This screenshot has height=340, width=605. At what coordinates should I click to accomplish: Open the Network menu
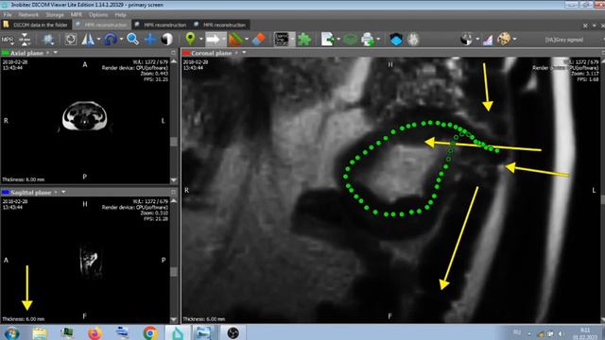click(x=28, y=15)
